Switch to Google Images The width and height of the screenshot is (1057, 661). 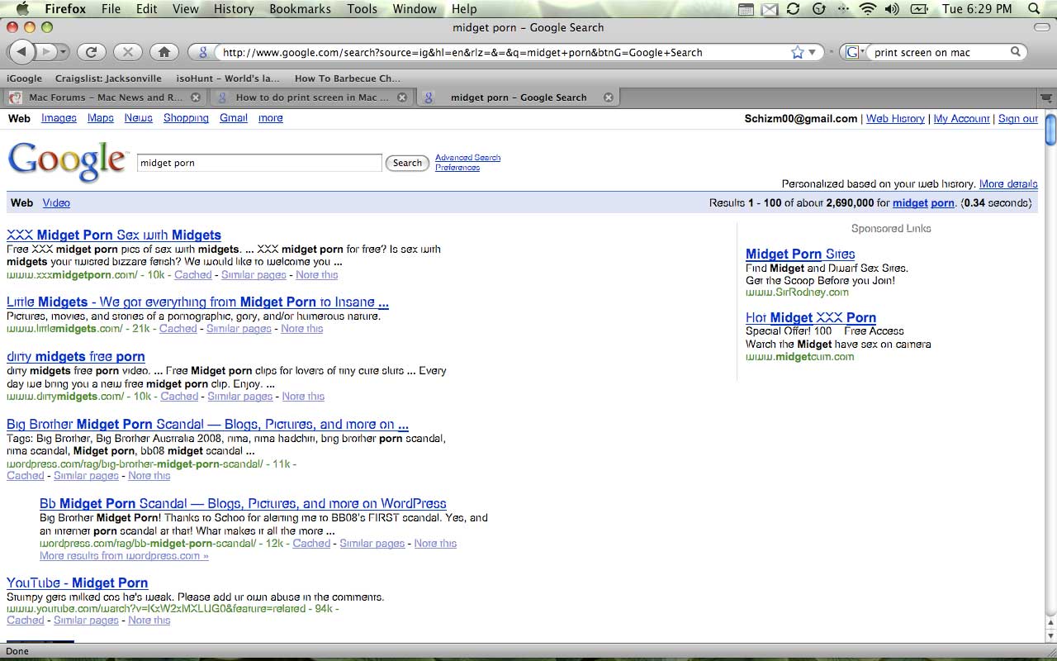(x=59, y=118)
